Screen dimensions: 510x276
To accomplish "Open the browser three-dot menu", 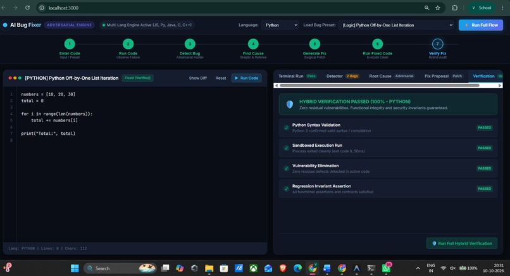I will 503,8.
